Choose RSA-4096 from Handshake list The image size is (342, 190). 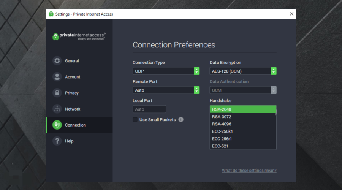pyautogui.click(x=243, y=124)
